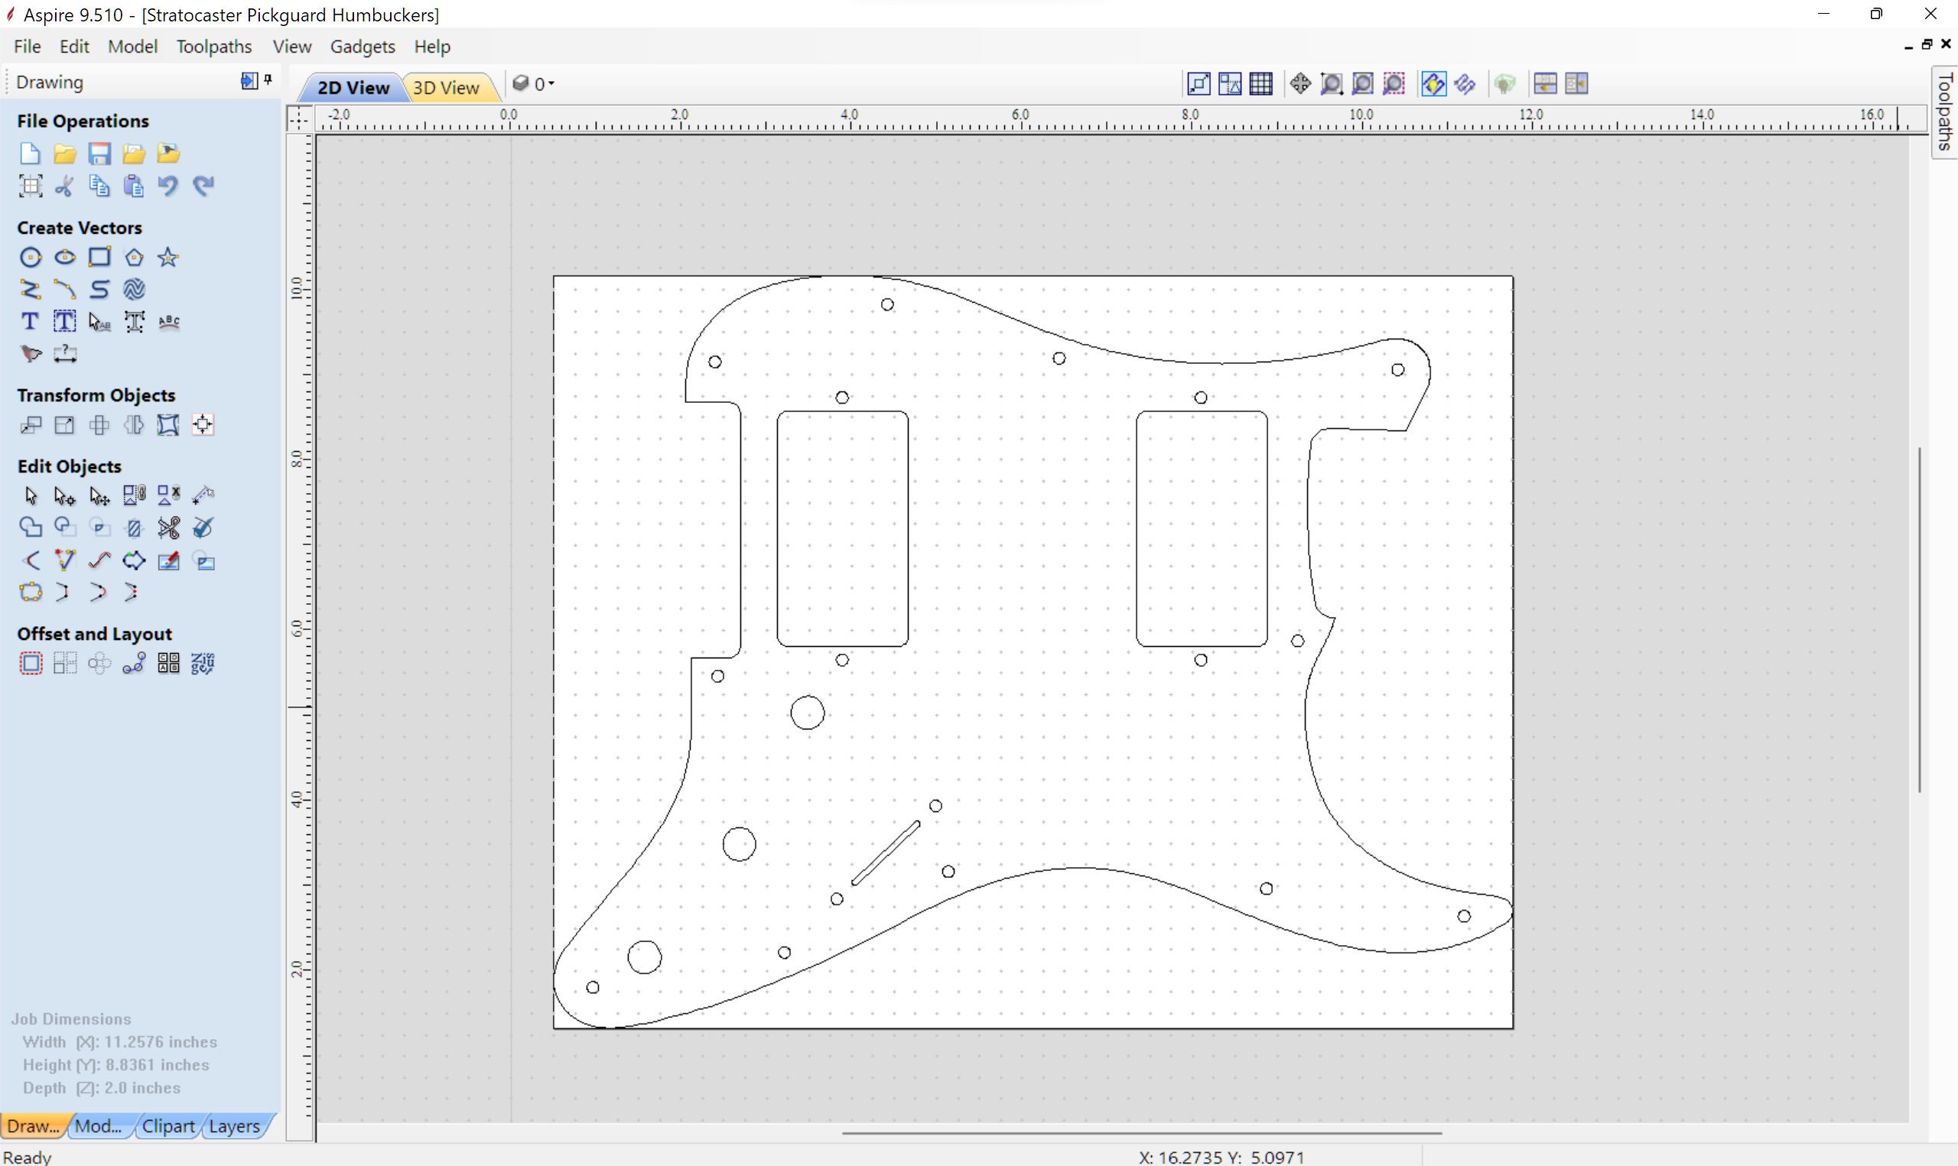The height and width of the screenshot is (1166, 1958).
Task: Click Zoom to fit drawing
Action: tap(1362, 83)
